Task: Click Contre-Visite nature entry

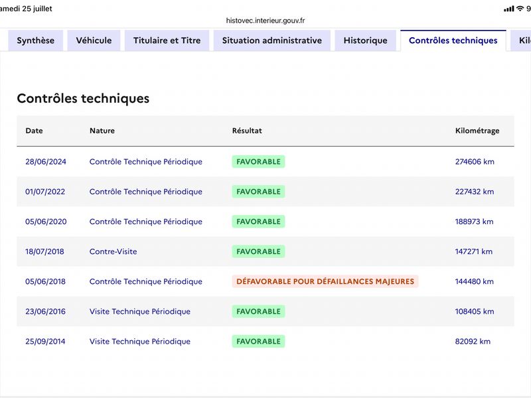Action: (x=113, y=251)
